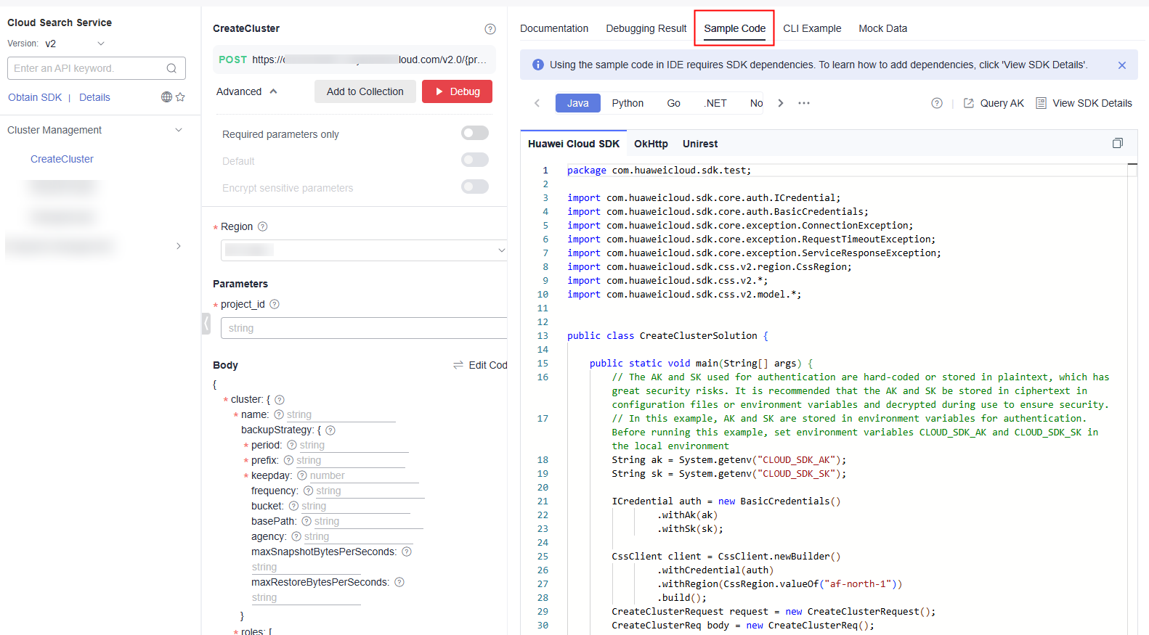
Task: Click Query AK link
Action: coord(994,103)
